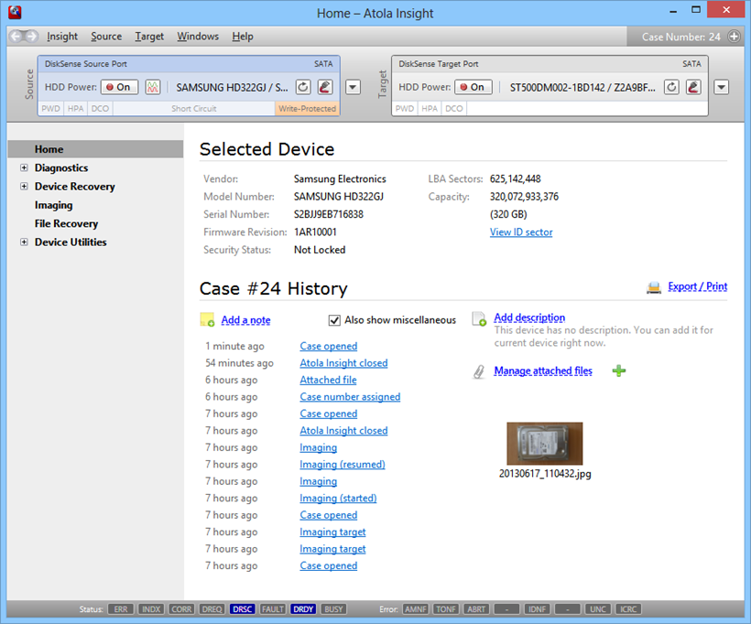Click target port DCO indicator
Viewport: 751px width, 624px height.
[x=454, y=109]
